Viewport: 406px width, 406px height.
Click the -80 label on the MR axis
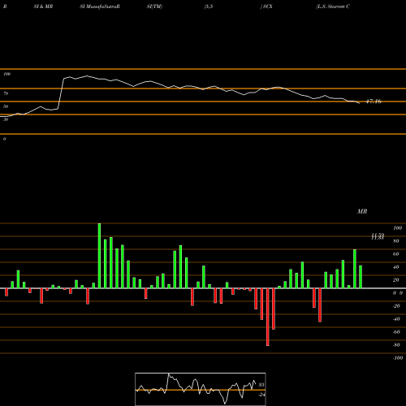(x=396, y=345)
